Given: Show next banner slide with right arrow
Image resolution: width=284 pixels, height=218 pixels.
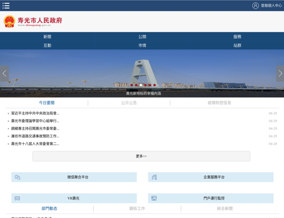Looking at the screenshot, I should [280, 73].
